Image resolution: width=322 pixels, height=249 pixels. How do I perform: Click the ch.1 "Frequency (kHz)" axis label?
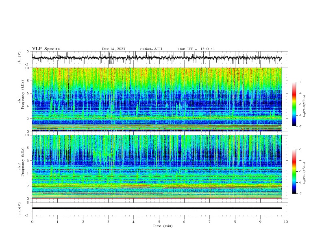click(x=23, y=95)
